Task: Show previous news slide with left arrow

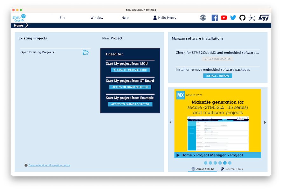Action: click(170, 123)
